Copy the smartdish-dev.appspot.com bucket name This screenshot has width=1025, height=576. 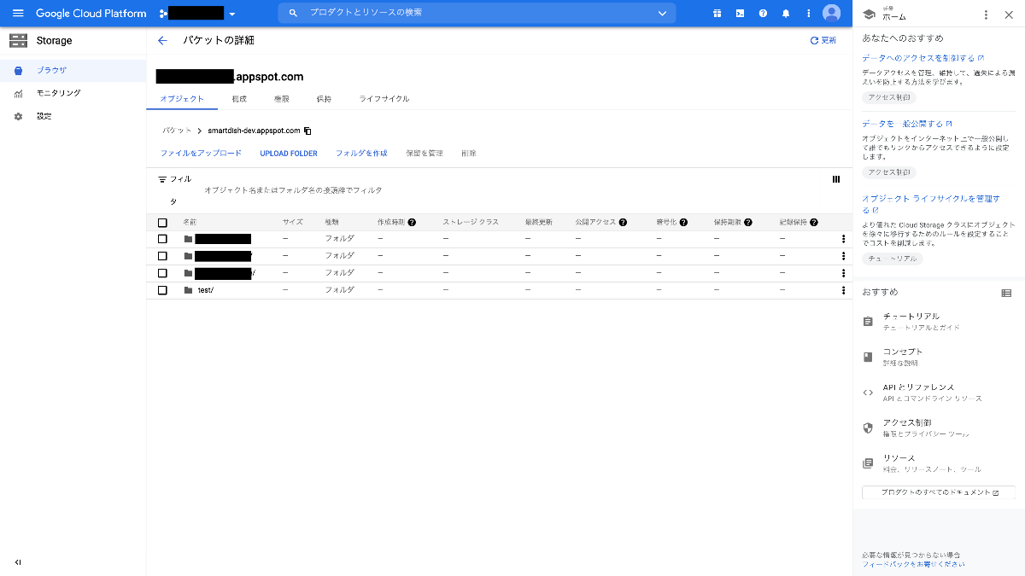click(307, 131)
